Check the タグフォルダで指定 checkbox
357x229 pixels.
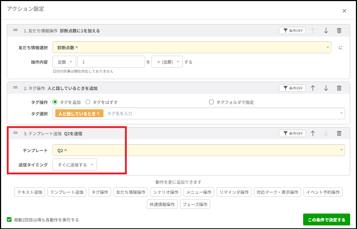coord(211,102)
